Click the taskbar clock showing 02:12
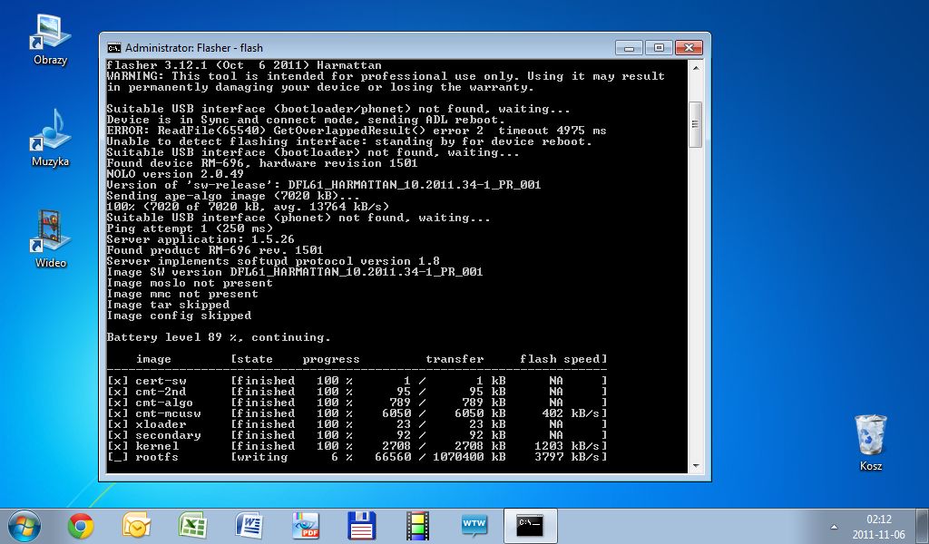 [x=878, y=527]
